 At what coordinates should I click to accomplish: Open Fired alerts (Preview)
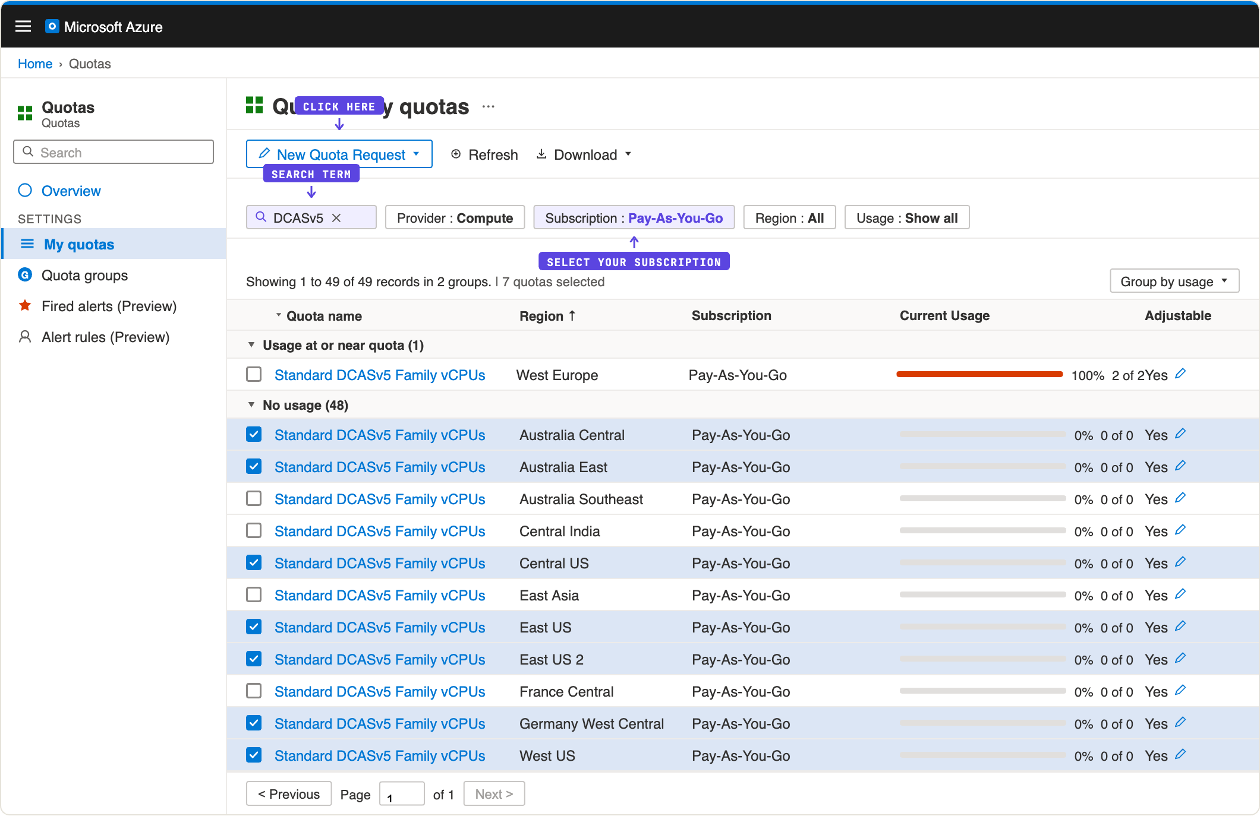109,306
